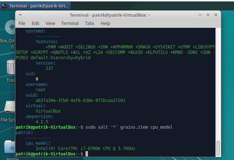
Task: Select the Trash desktop icon
Action: click(x=10, y=69)
